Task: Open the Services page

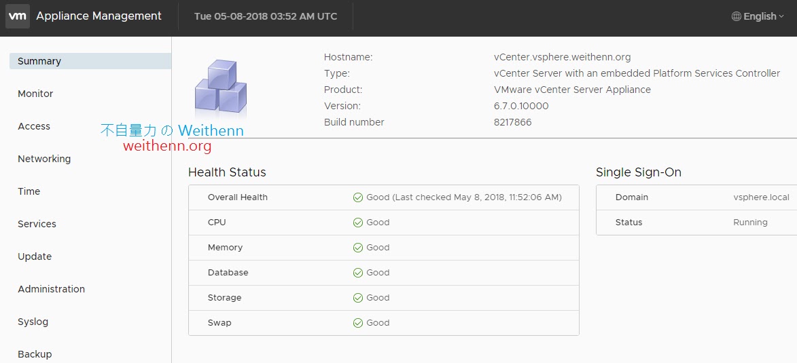Action: coord(37,224)
